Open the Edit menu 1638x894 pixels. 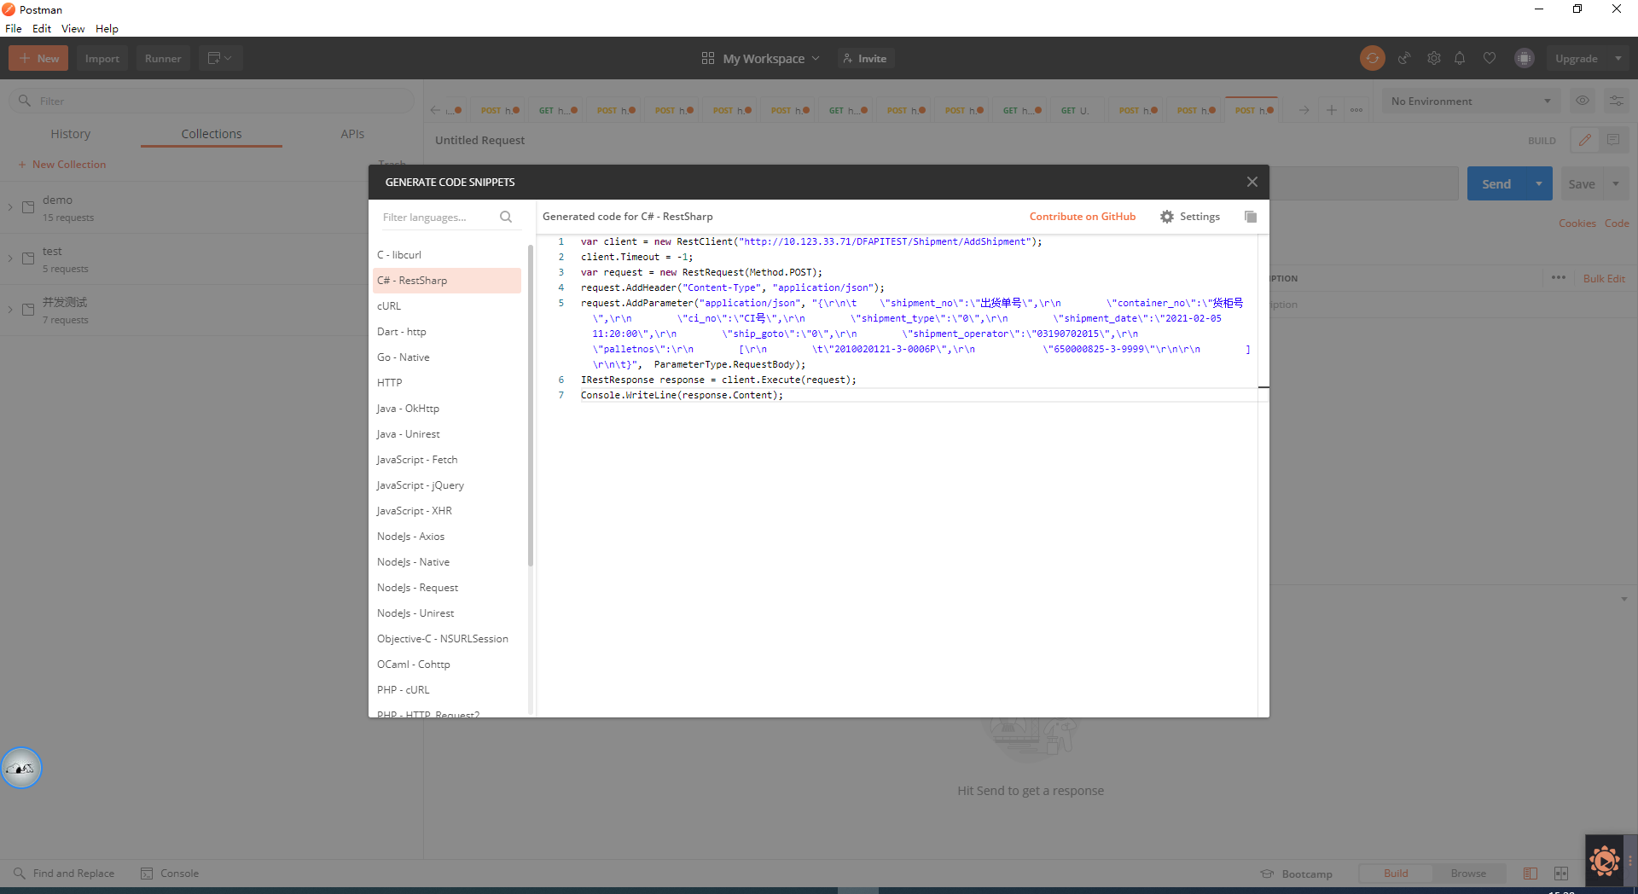click(x=42, y=28)
